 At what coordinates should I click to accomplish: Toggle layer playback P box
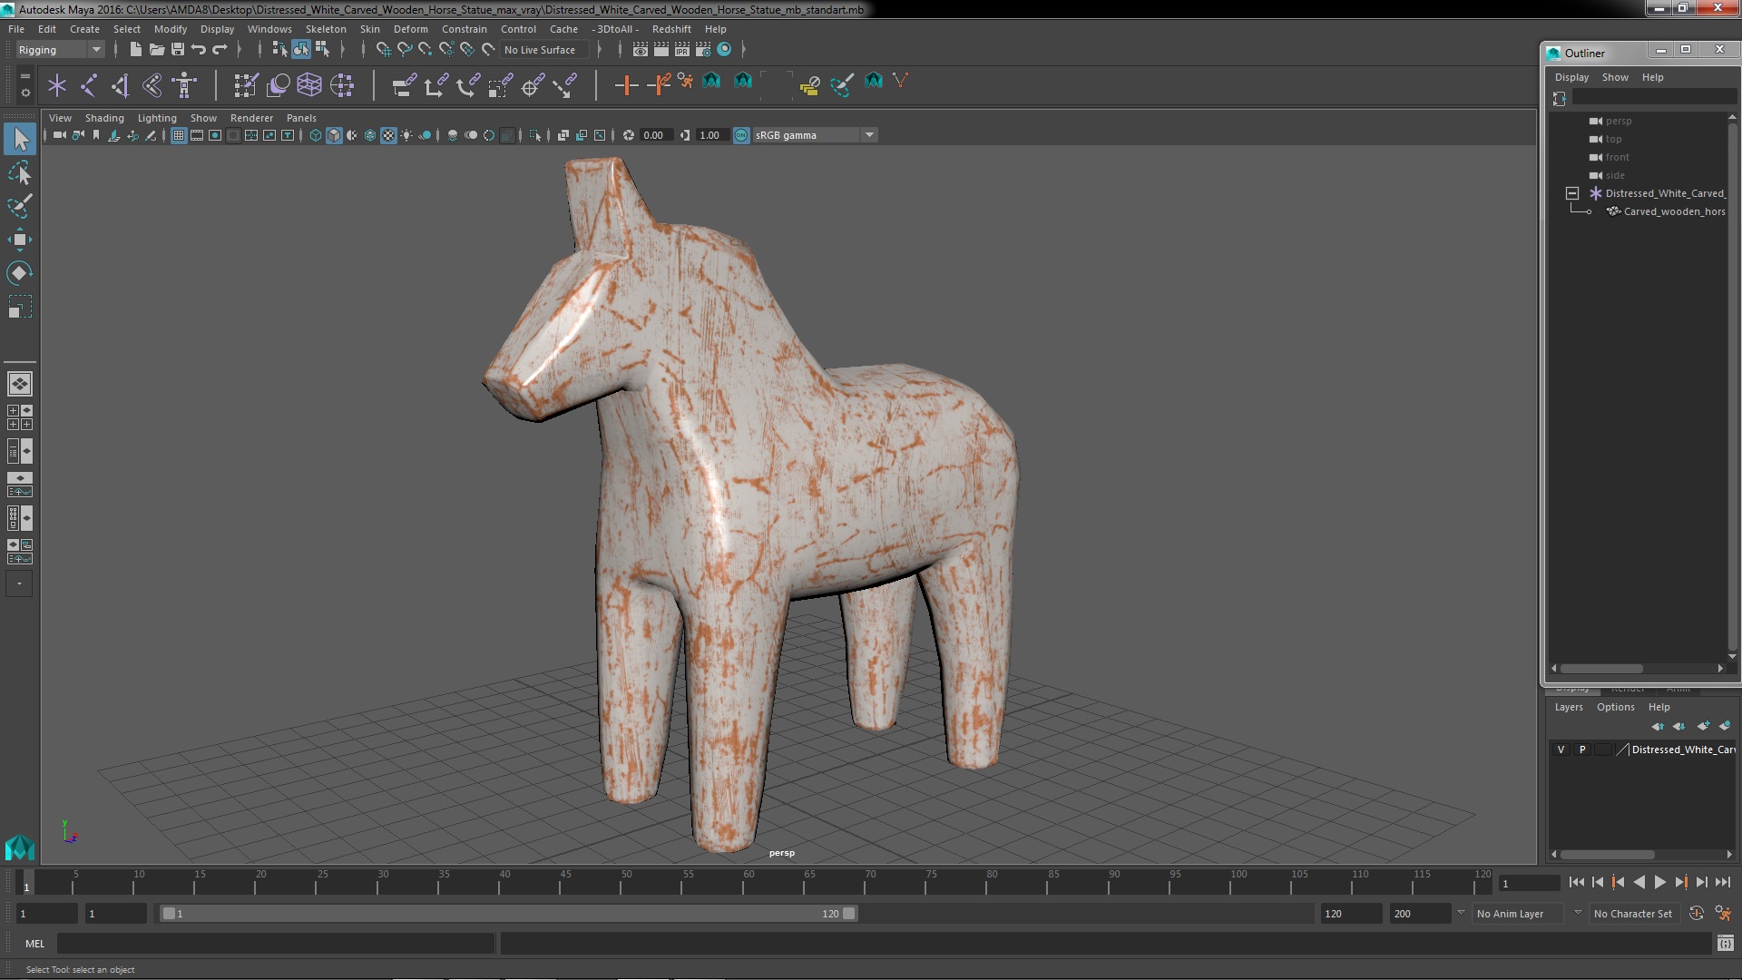click(1582, 750)
